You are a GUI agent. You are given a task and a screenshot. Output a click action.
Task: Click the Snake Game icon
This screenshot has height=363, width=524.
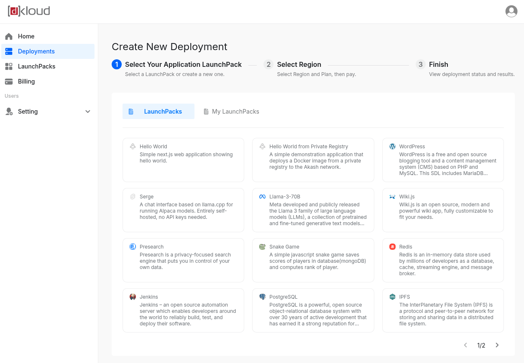tap(262, 247)
